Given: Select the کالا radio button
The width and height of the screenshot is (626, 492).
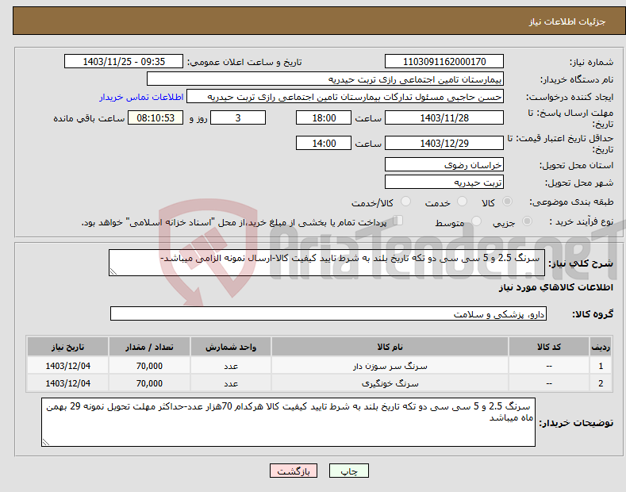Looking at the screenshot, I should click(507, 202).
